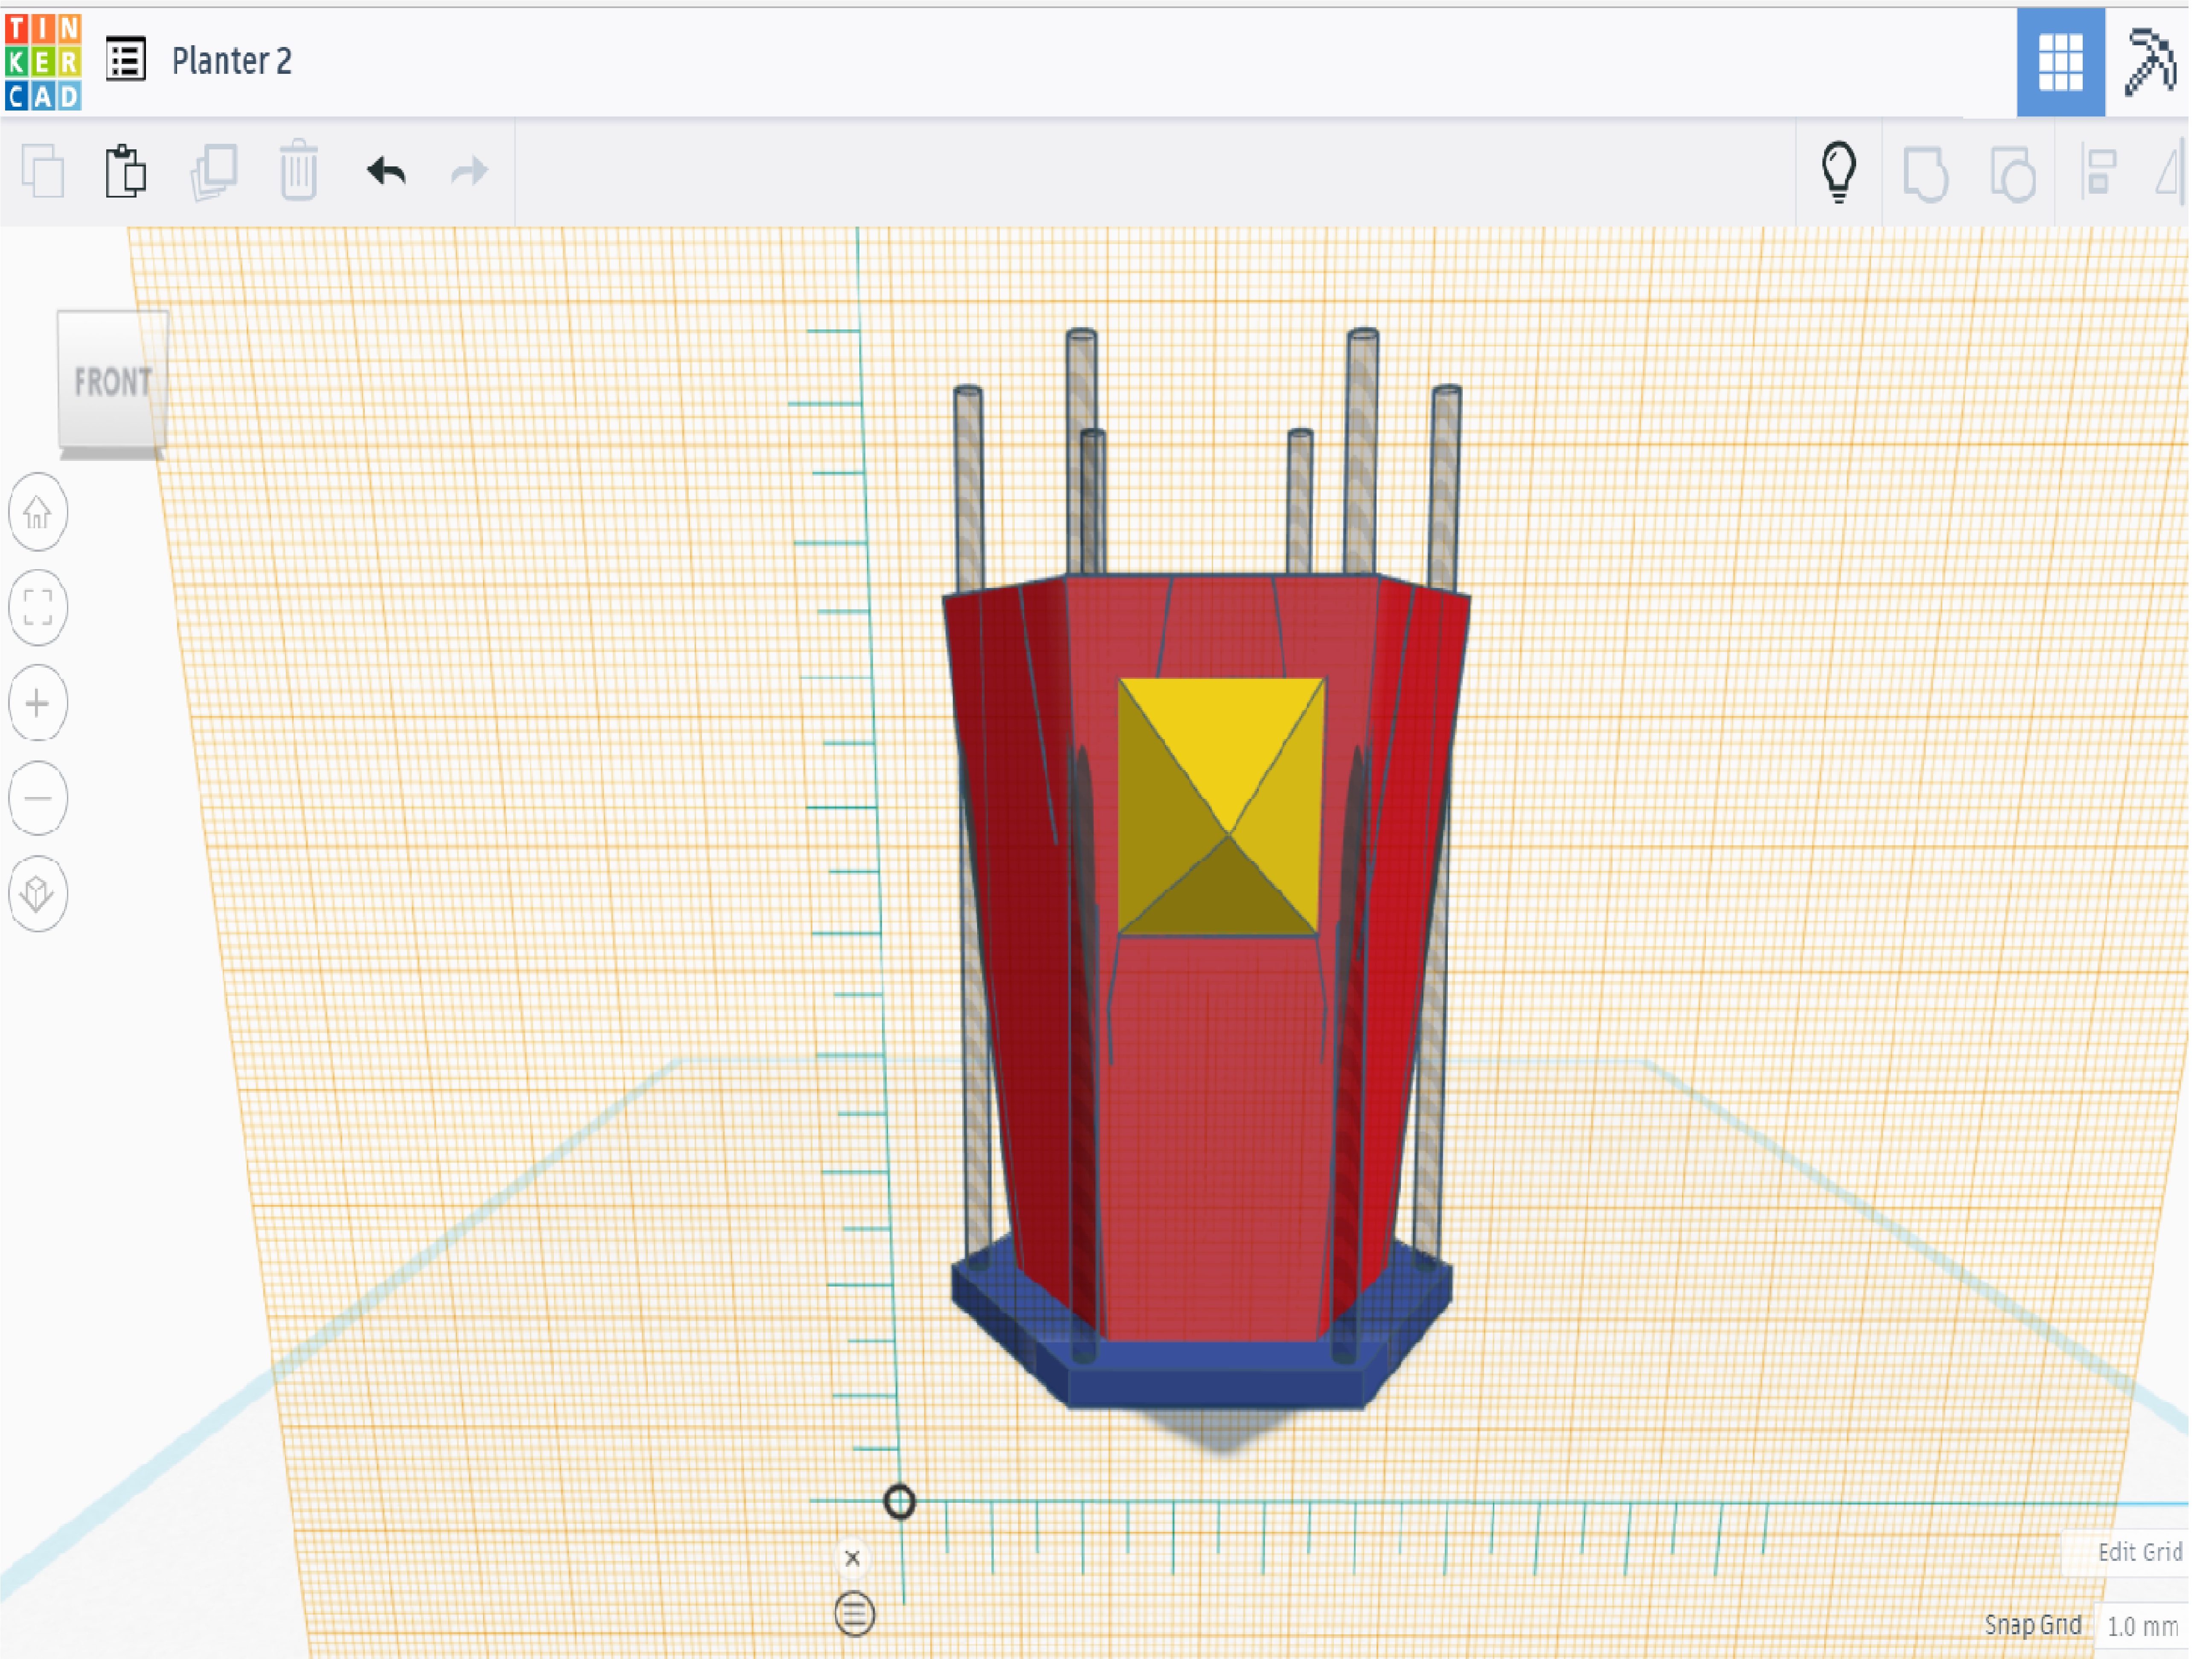Go to Home view
The height and width of the screenshot is (1659, 2212).
click(38, 513)
